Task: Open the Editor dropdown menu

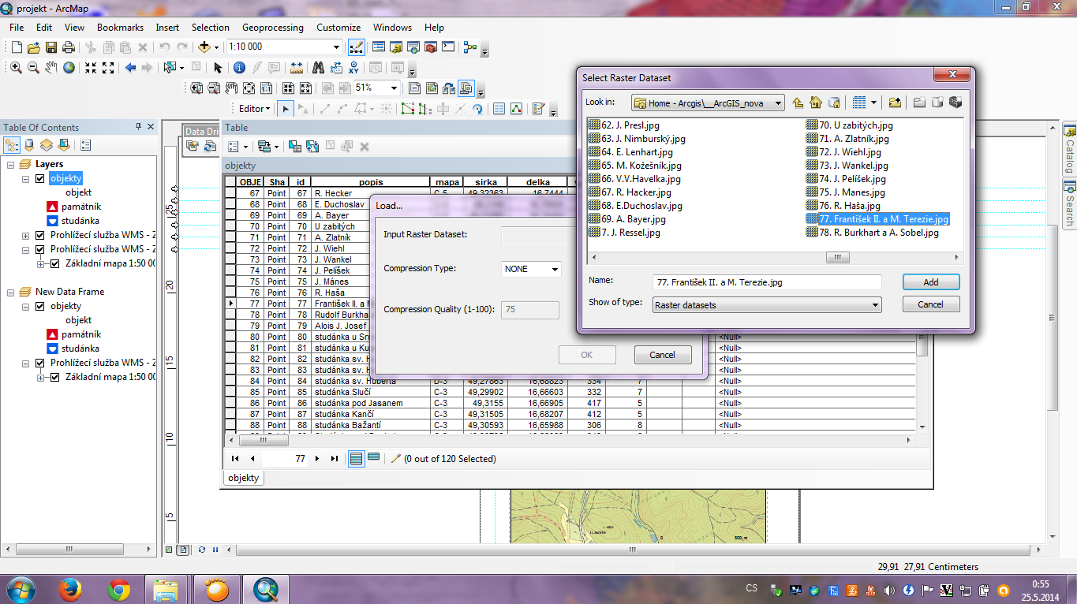Action: 254,109
